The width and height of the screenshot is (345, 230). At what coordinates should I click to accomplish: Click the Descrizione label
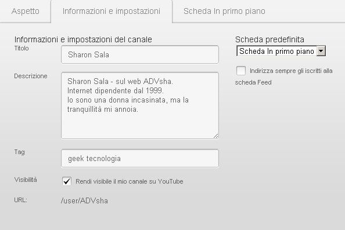point(31,76)
